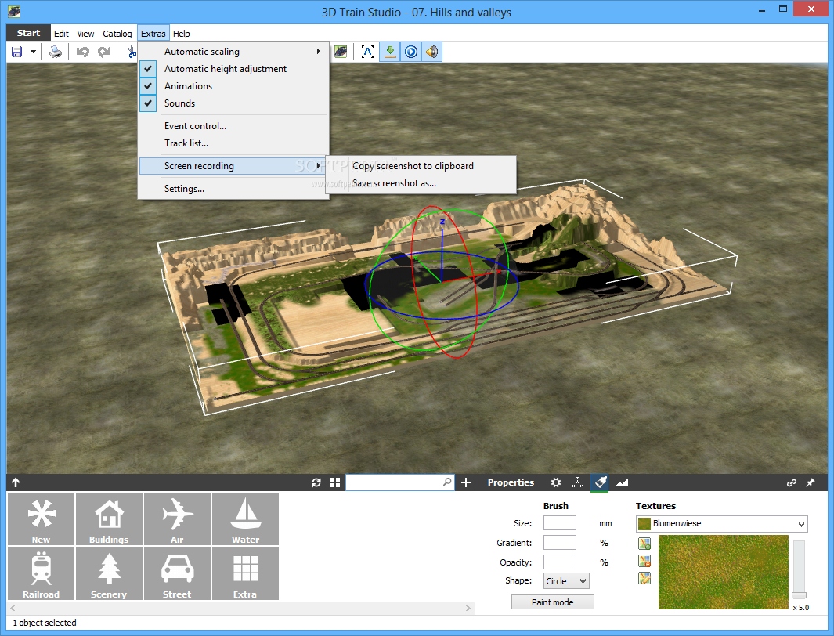Open the Air catalog category
834x636 pixels.
tap(177, 519)
